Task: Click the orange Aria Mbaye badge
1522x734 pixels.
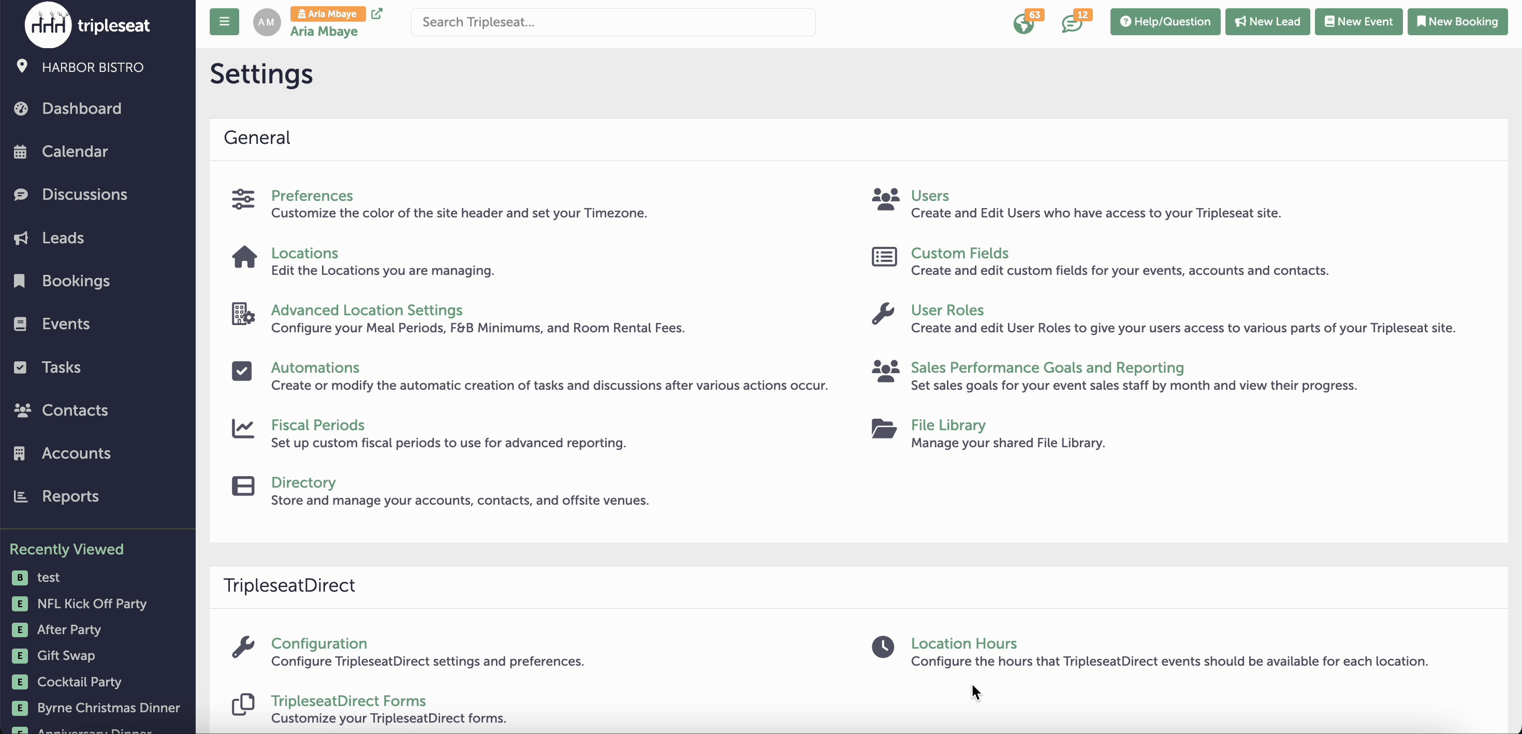Action: 328,13
